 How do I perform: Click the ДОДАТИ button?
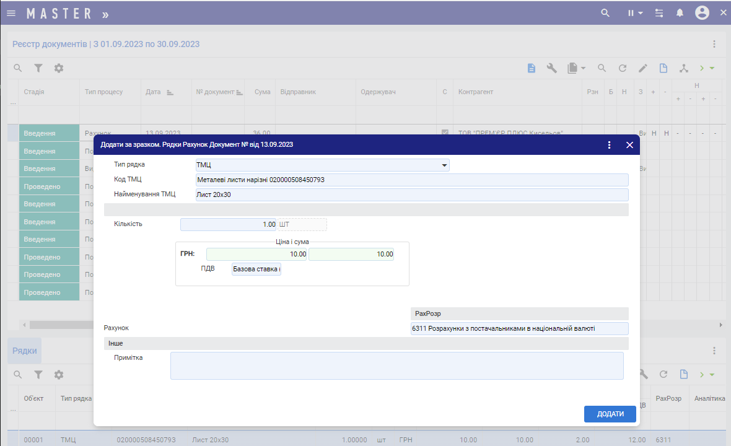pyautogui.click(x=610, y=414)
